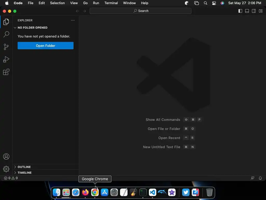Open the File menu
This screenshot has height=200, width=266.
click(x=31, y=3)
